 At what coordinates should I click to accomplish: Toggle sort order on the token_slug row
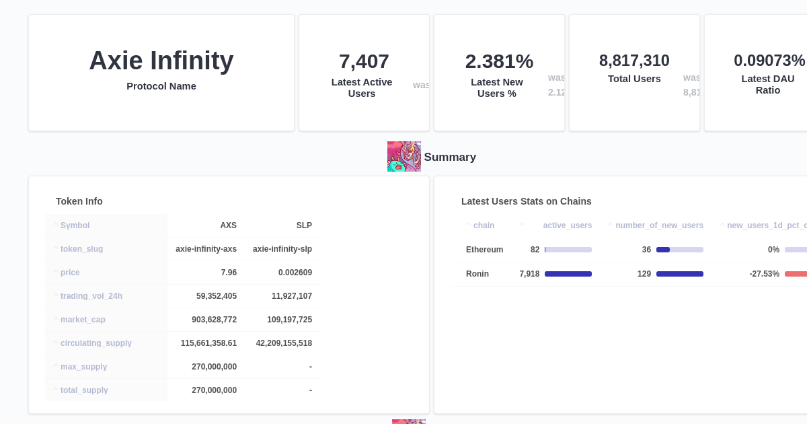(x=56, y=248)
